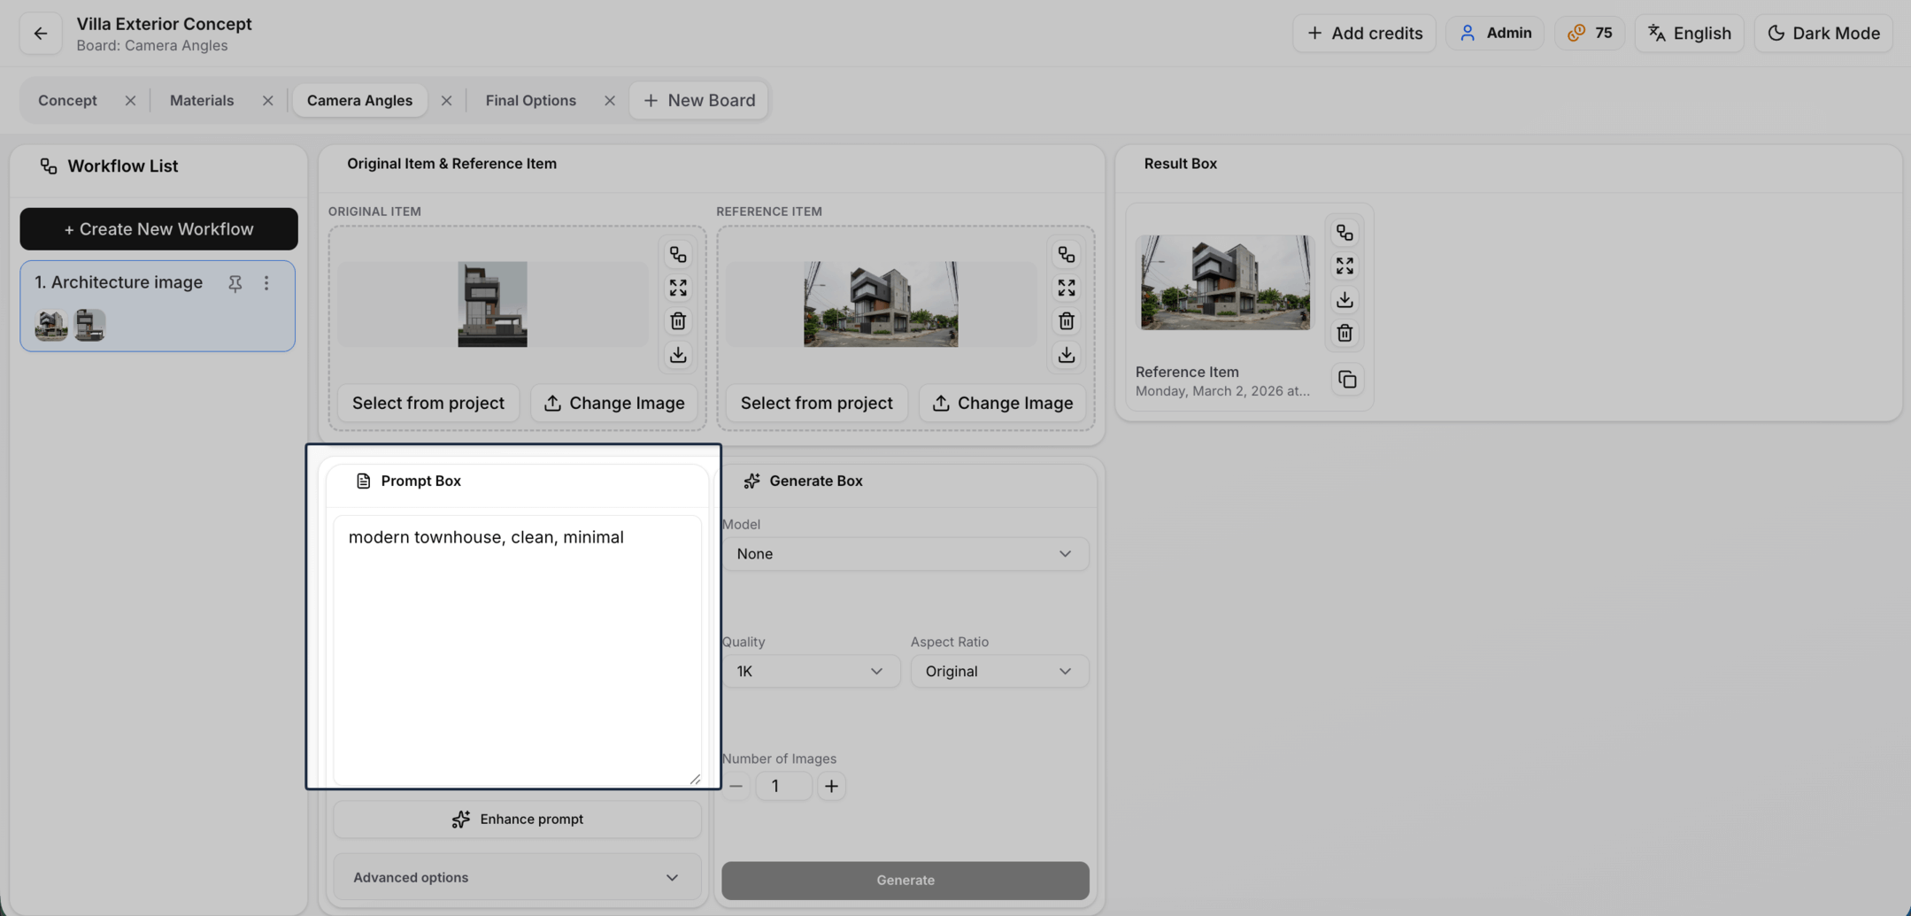The height and width of the screenshot is (916, 1911).
Task: Open the Quality dropdown showing 1K
Action: [810, 672]
